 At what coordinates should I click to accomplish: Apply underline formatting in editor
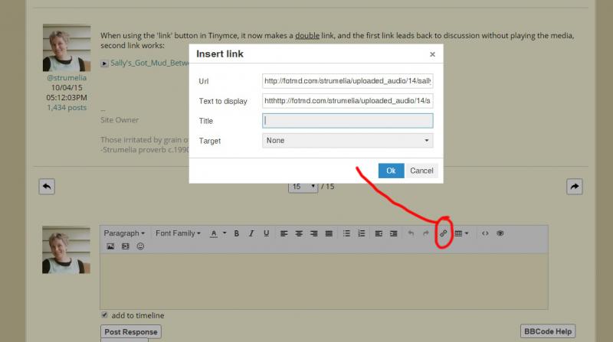(265, 233)
